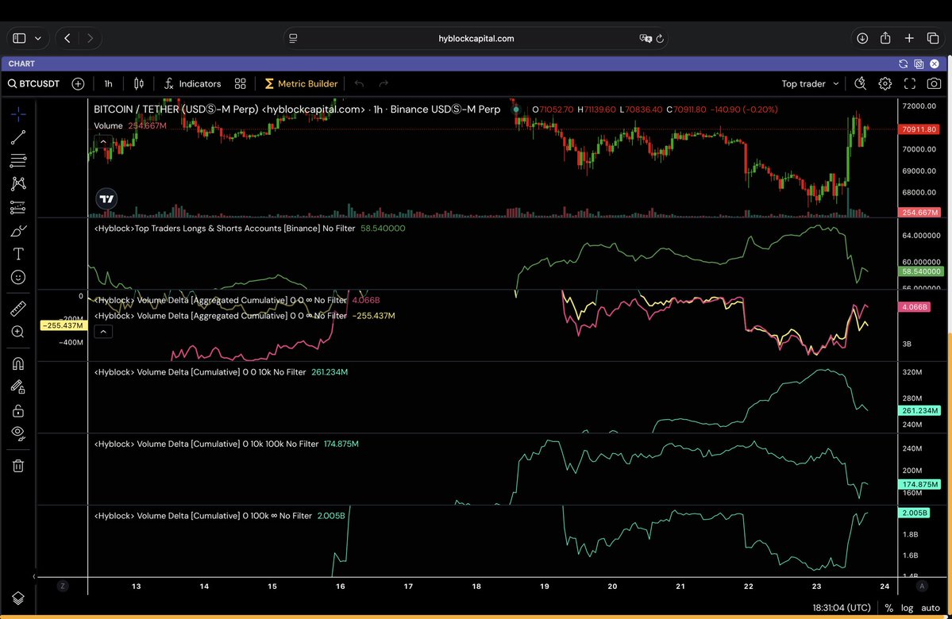Refresh the CHART panel

coord(903,63)
